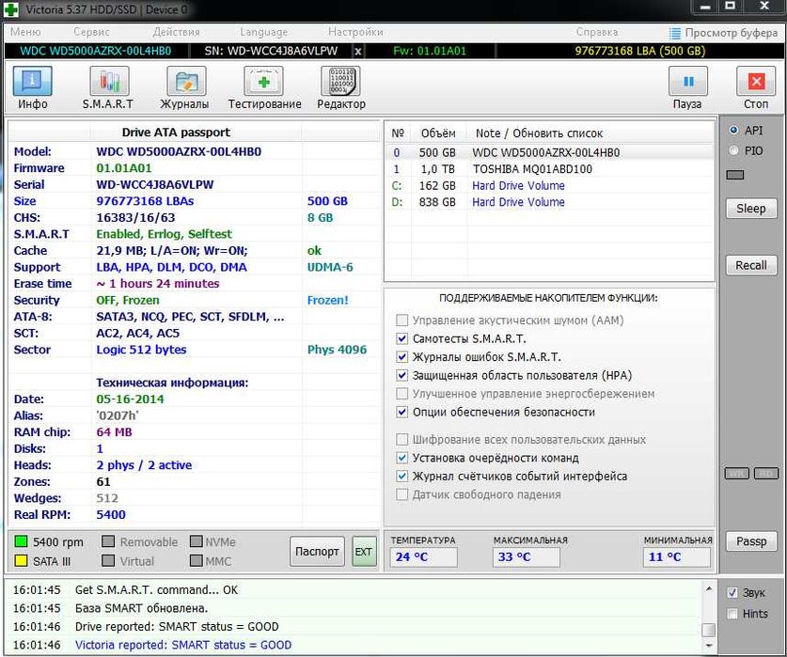Toggle Опции обеспечения безопасности checkbox
Screen dimensions: 787x657
coord(402,412)
